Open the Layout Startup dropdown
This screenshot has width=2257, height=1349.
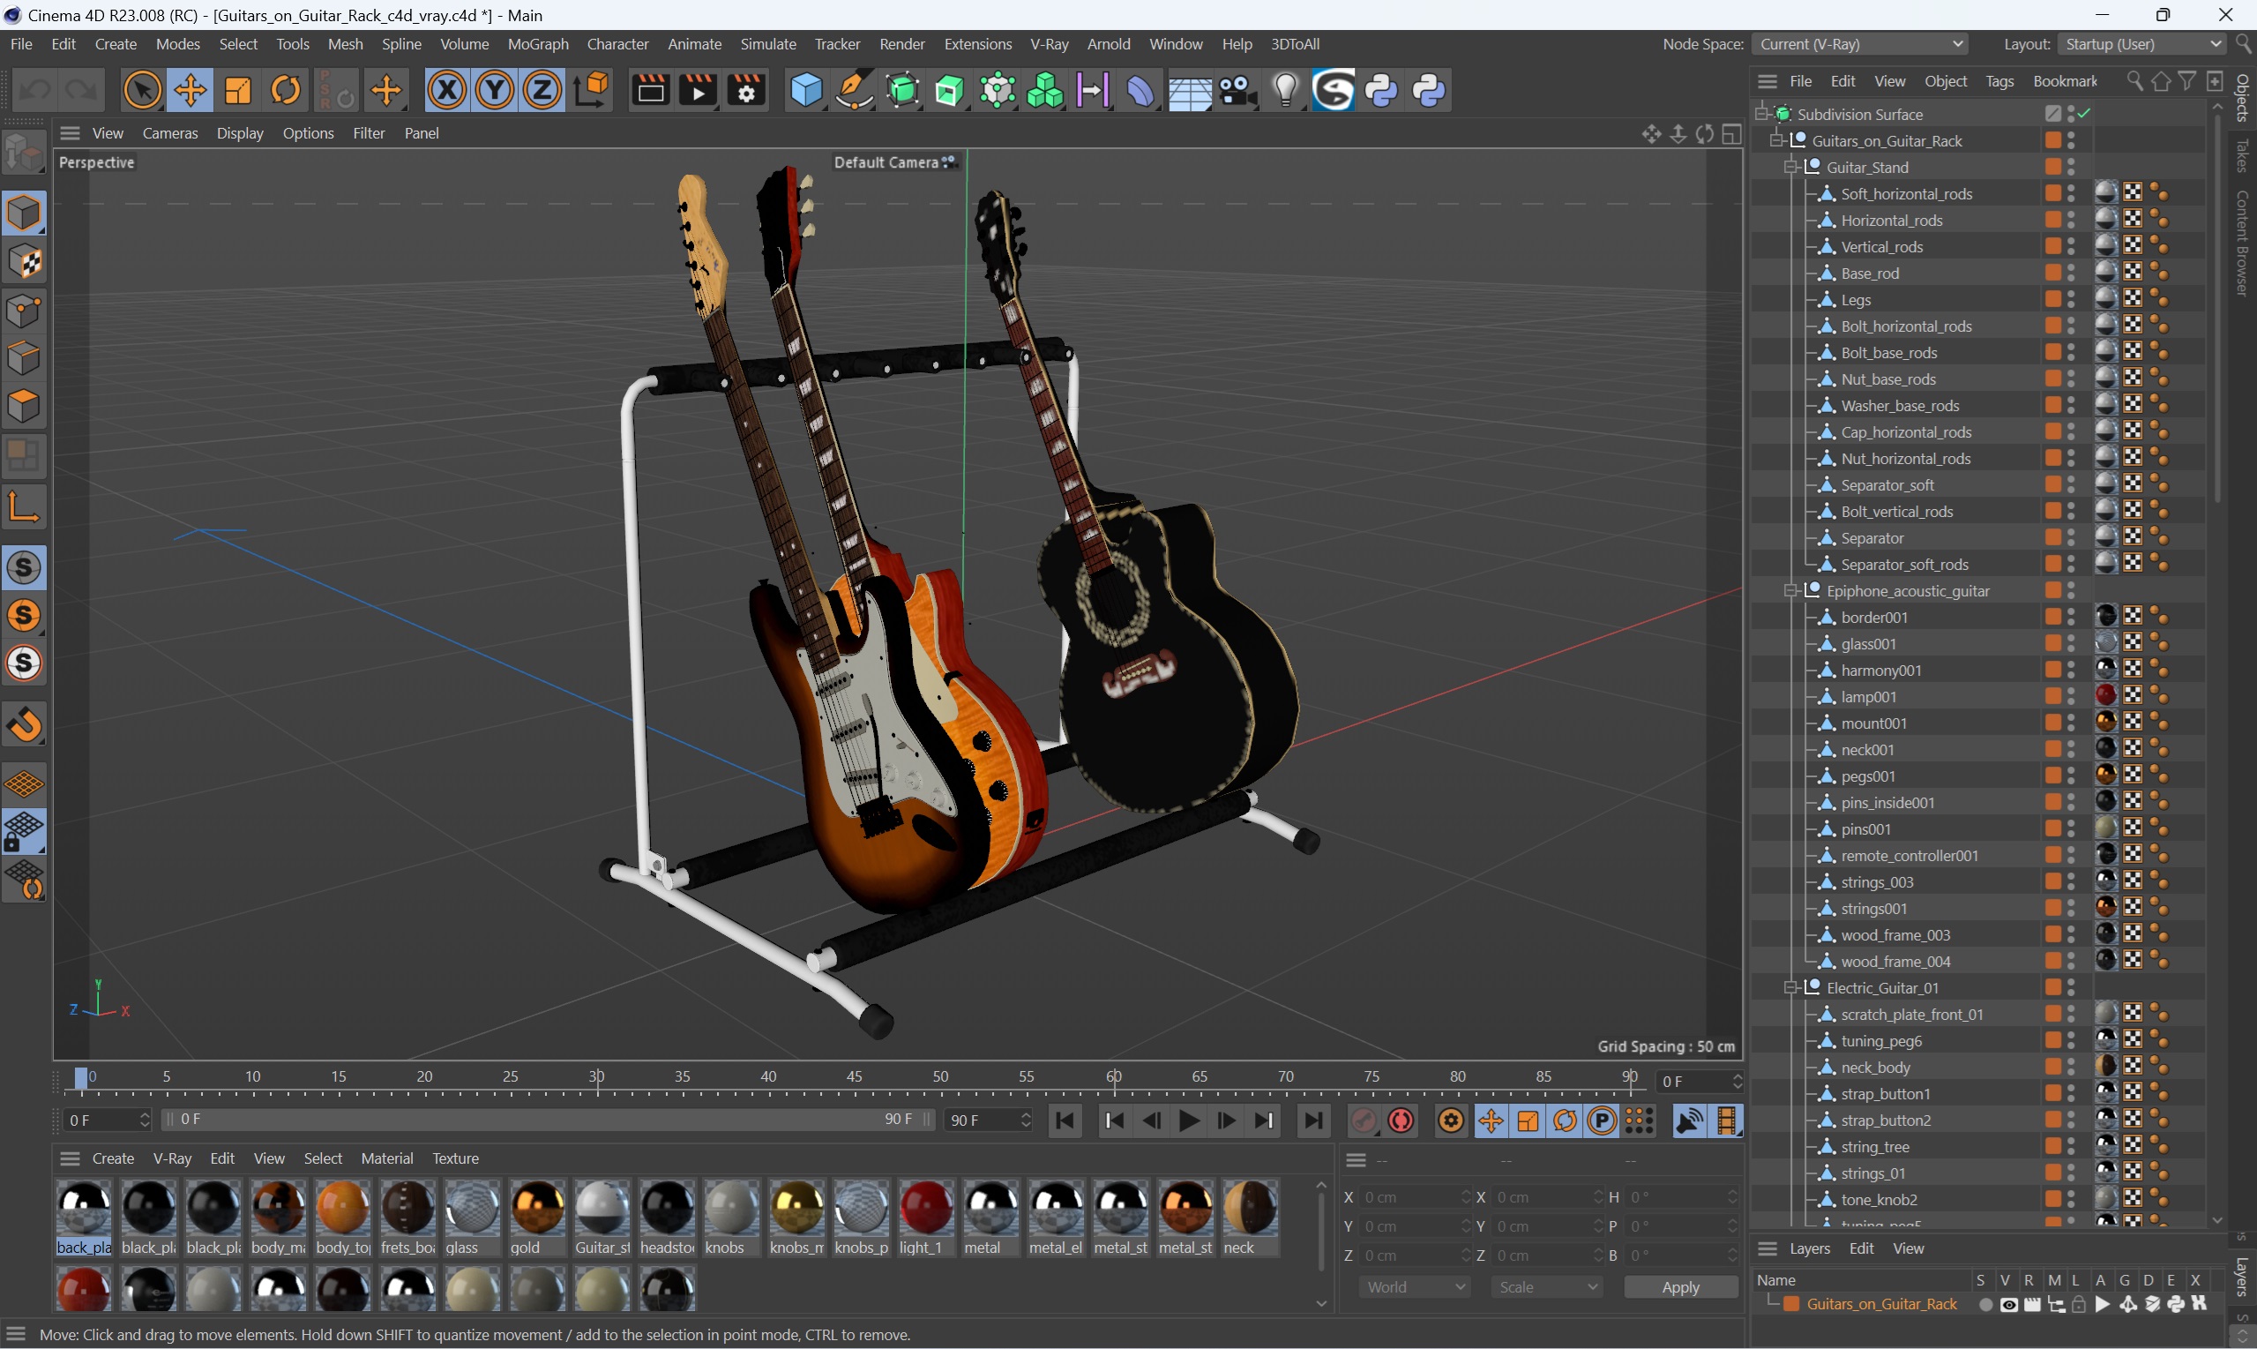pyautogui.click(x=2140, y=44)
